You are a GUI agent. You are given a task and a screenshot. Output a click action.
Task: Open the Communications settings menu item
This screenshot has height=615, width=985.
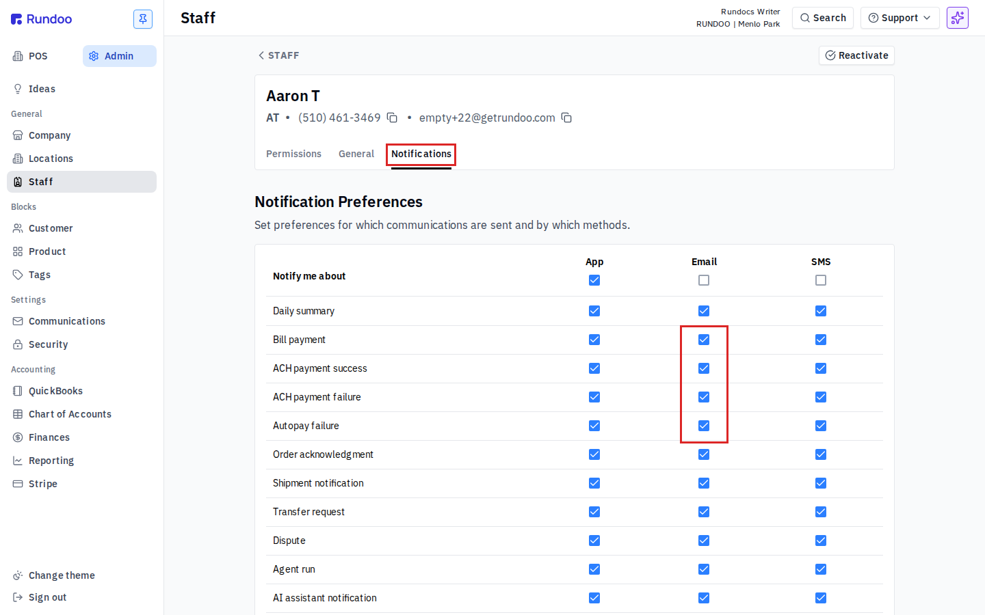pyautogui.click(x=82, y=321)
